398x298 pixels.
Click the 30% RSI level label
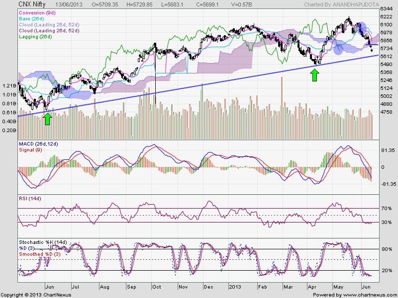pyautogui.click(x=387, y=222)
